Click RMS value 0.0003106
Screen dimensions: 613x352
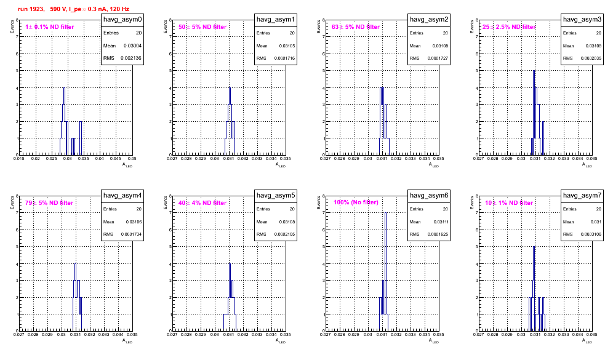(591, 234)
